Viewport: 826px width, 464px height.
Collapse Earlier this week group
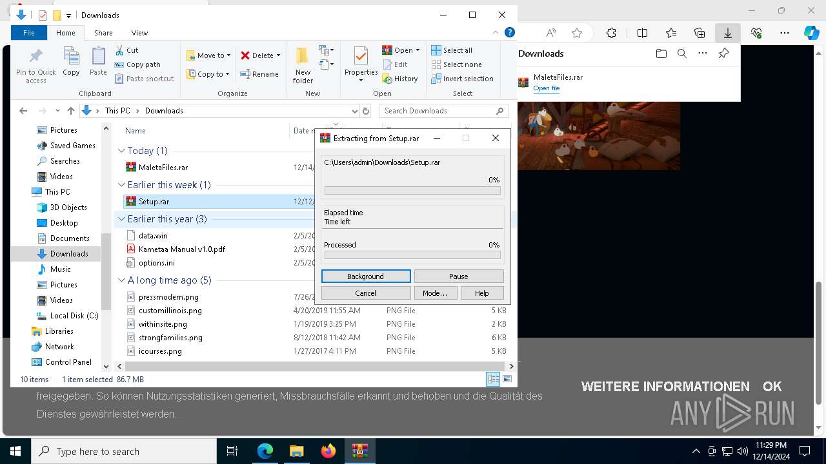click(121, 185)
